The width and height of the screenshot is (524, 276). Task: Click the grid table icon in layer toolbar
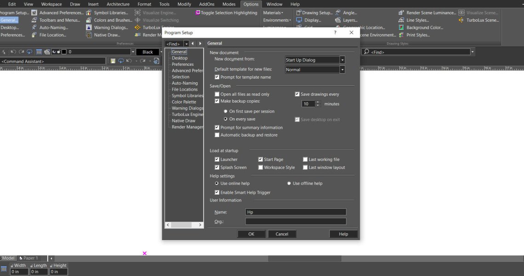[x=39, y=52]
